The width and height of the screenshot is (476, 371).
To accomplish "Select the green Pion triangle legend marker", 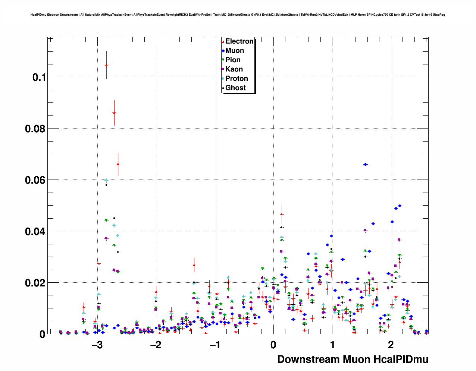I will click(x=223, y=60).
